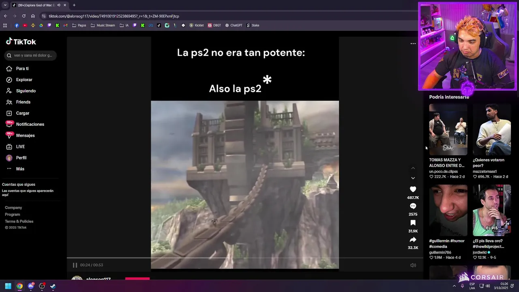This screenshot has width=519, height=292.
Task: Open un.poco.de.clipss profile link
Action: pyautogui.click(x=444, y=172)
